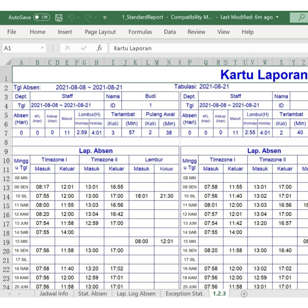
Task: Open the Page Layout ribbon tab
Action: pos(100,32)
